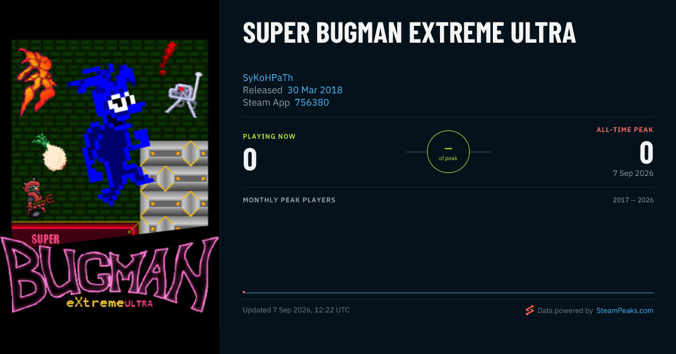Screen dimensions: 676x354
Task: Open the SteamPeaks.com link
Action: [625, 310]
